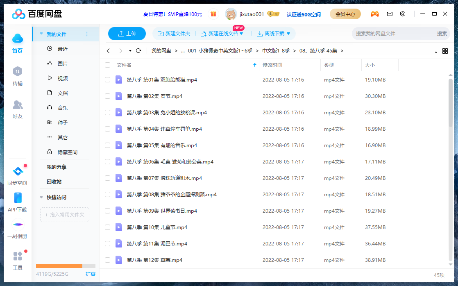Click the 上传 upload button
Screen dimensions: 458x286
pos(127,34)
